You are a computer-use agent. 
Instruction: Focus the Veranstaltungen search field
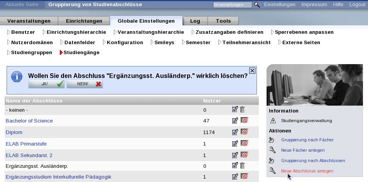(232, 5)
